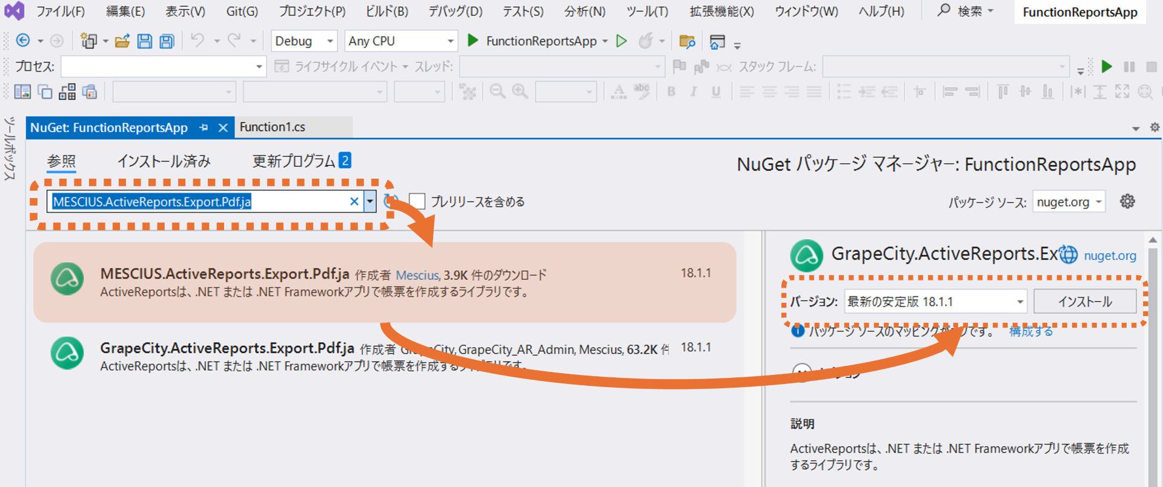
Task: Clear the package search text X
Action: point(354,202)
